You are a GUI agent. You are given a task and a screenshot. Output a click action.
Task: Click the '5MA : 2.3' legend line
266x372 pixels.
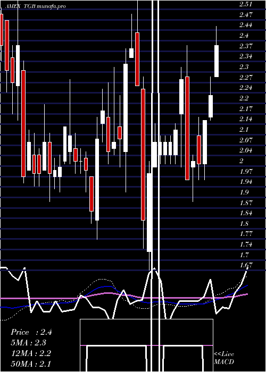[29, 343]
